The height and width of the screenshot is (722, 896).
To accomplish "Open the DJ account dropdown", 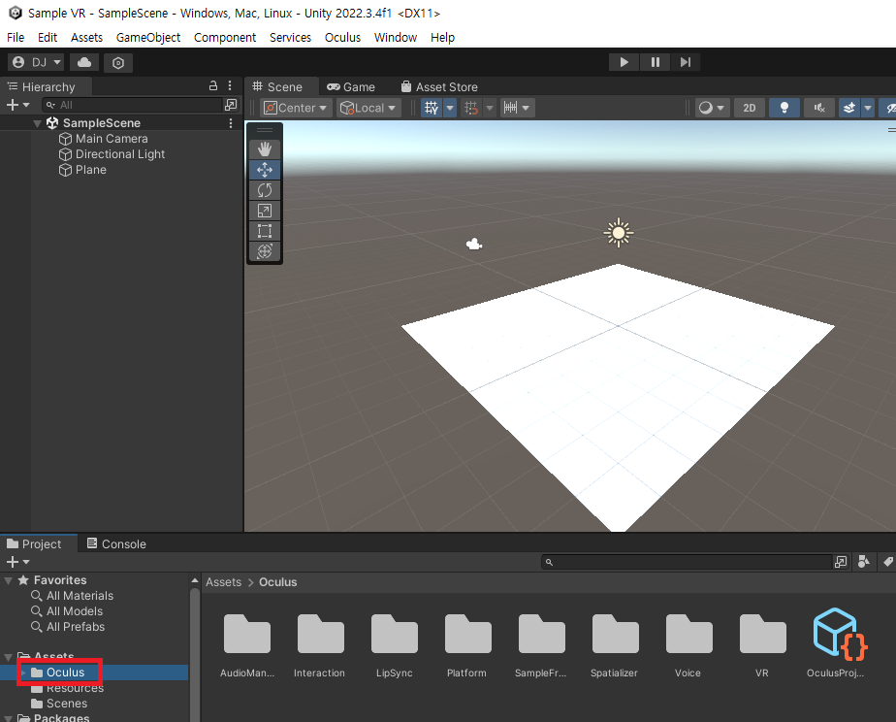I will click(37, 62).
